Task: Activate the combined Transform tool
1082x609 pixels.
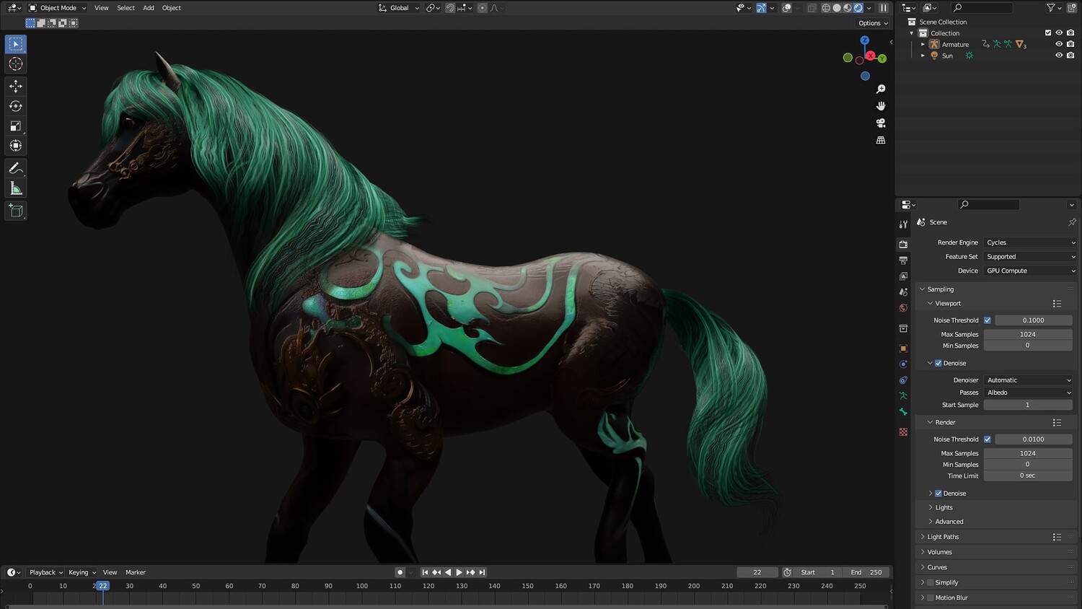Action: coord(16,146)
